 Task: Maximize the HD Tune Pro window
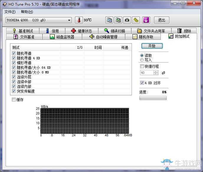[x=183, y=3]
